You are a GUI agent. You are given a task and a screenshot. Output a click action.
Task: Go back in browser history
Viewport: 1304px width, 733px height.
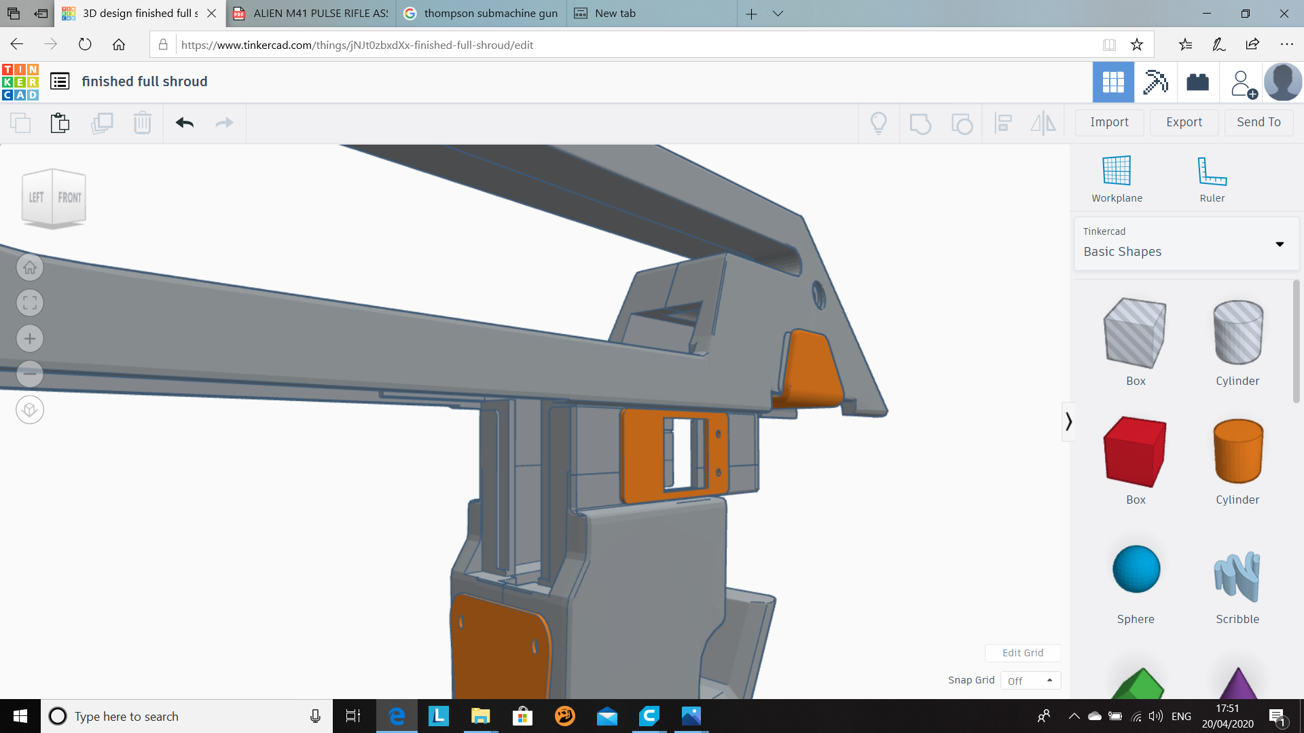tap(17, 45)
